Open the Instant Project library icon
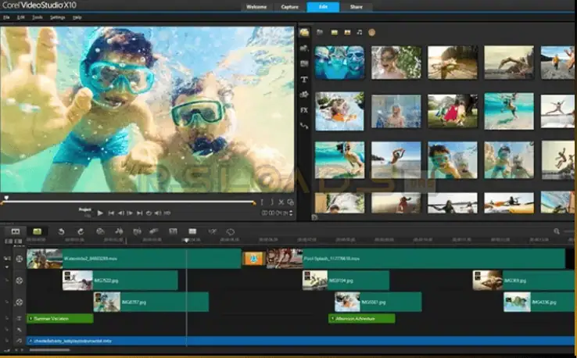 (x=304, y=48)
